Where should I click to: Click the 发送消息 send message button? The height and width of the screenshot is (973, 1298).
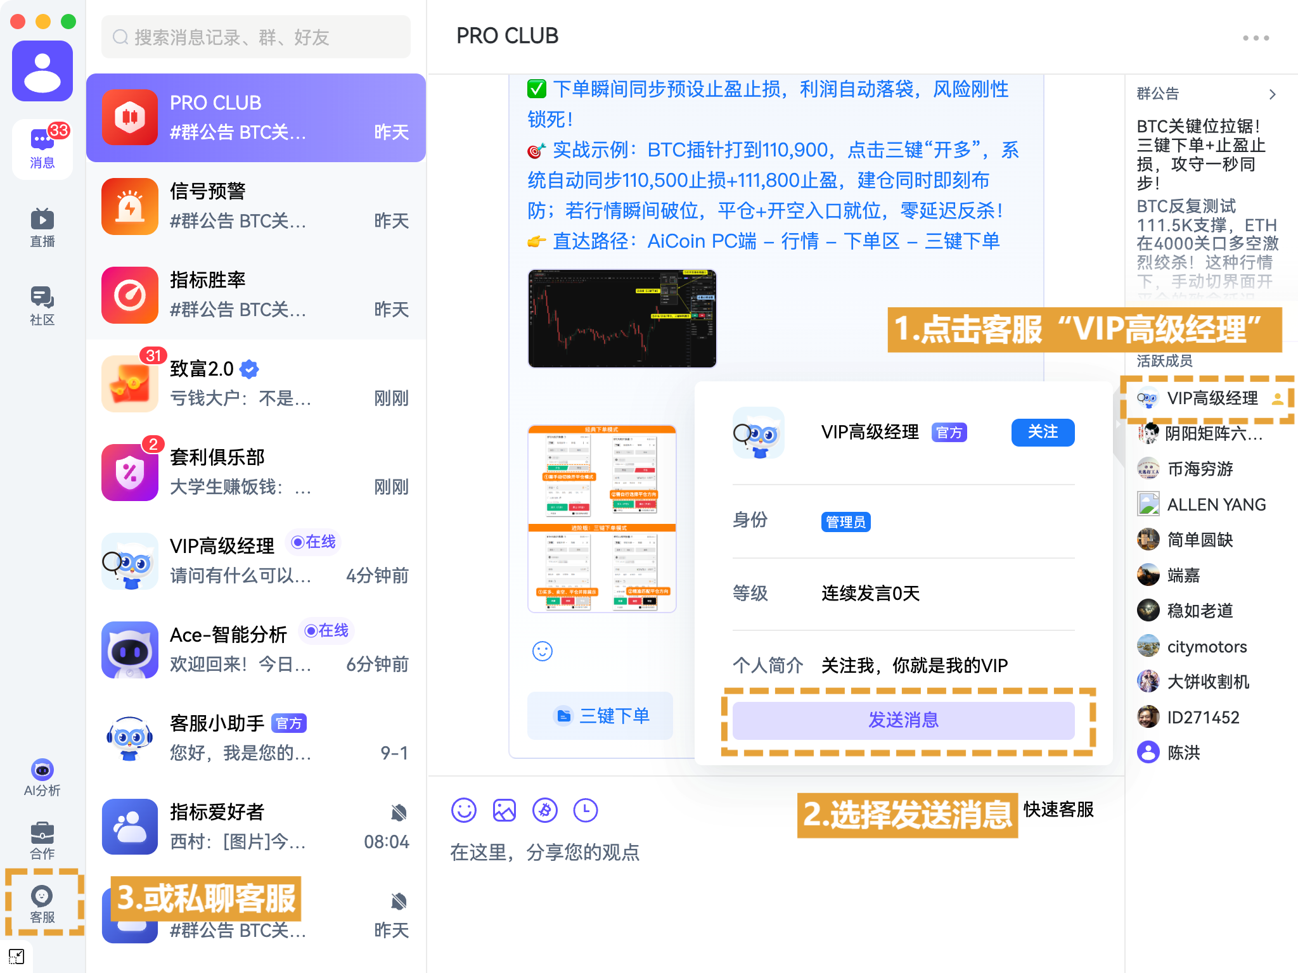click(904, 720)
